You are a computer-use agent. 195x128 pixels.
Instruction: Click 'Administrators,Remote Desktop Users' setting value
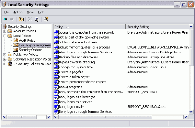click(x=154, y=52)
